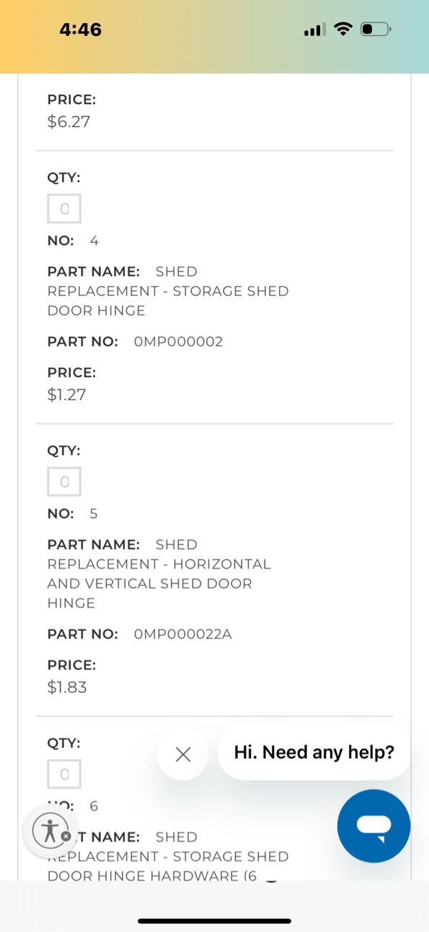Dismiss the chat help prompt with X
Screen dimensions: 429x932
(x=183, y=754)
